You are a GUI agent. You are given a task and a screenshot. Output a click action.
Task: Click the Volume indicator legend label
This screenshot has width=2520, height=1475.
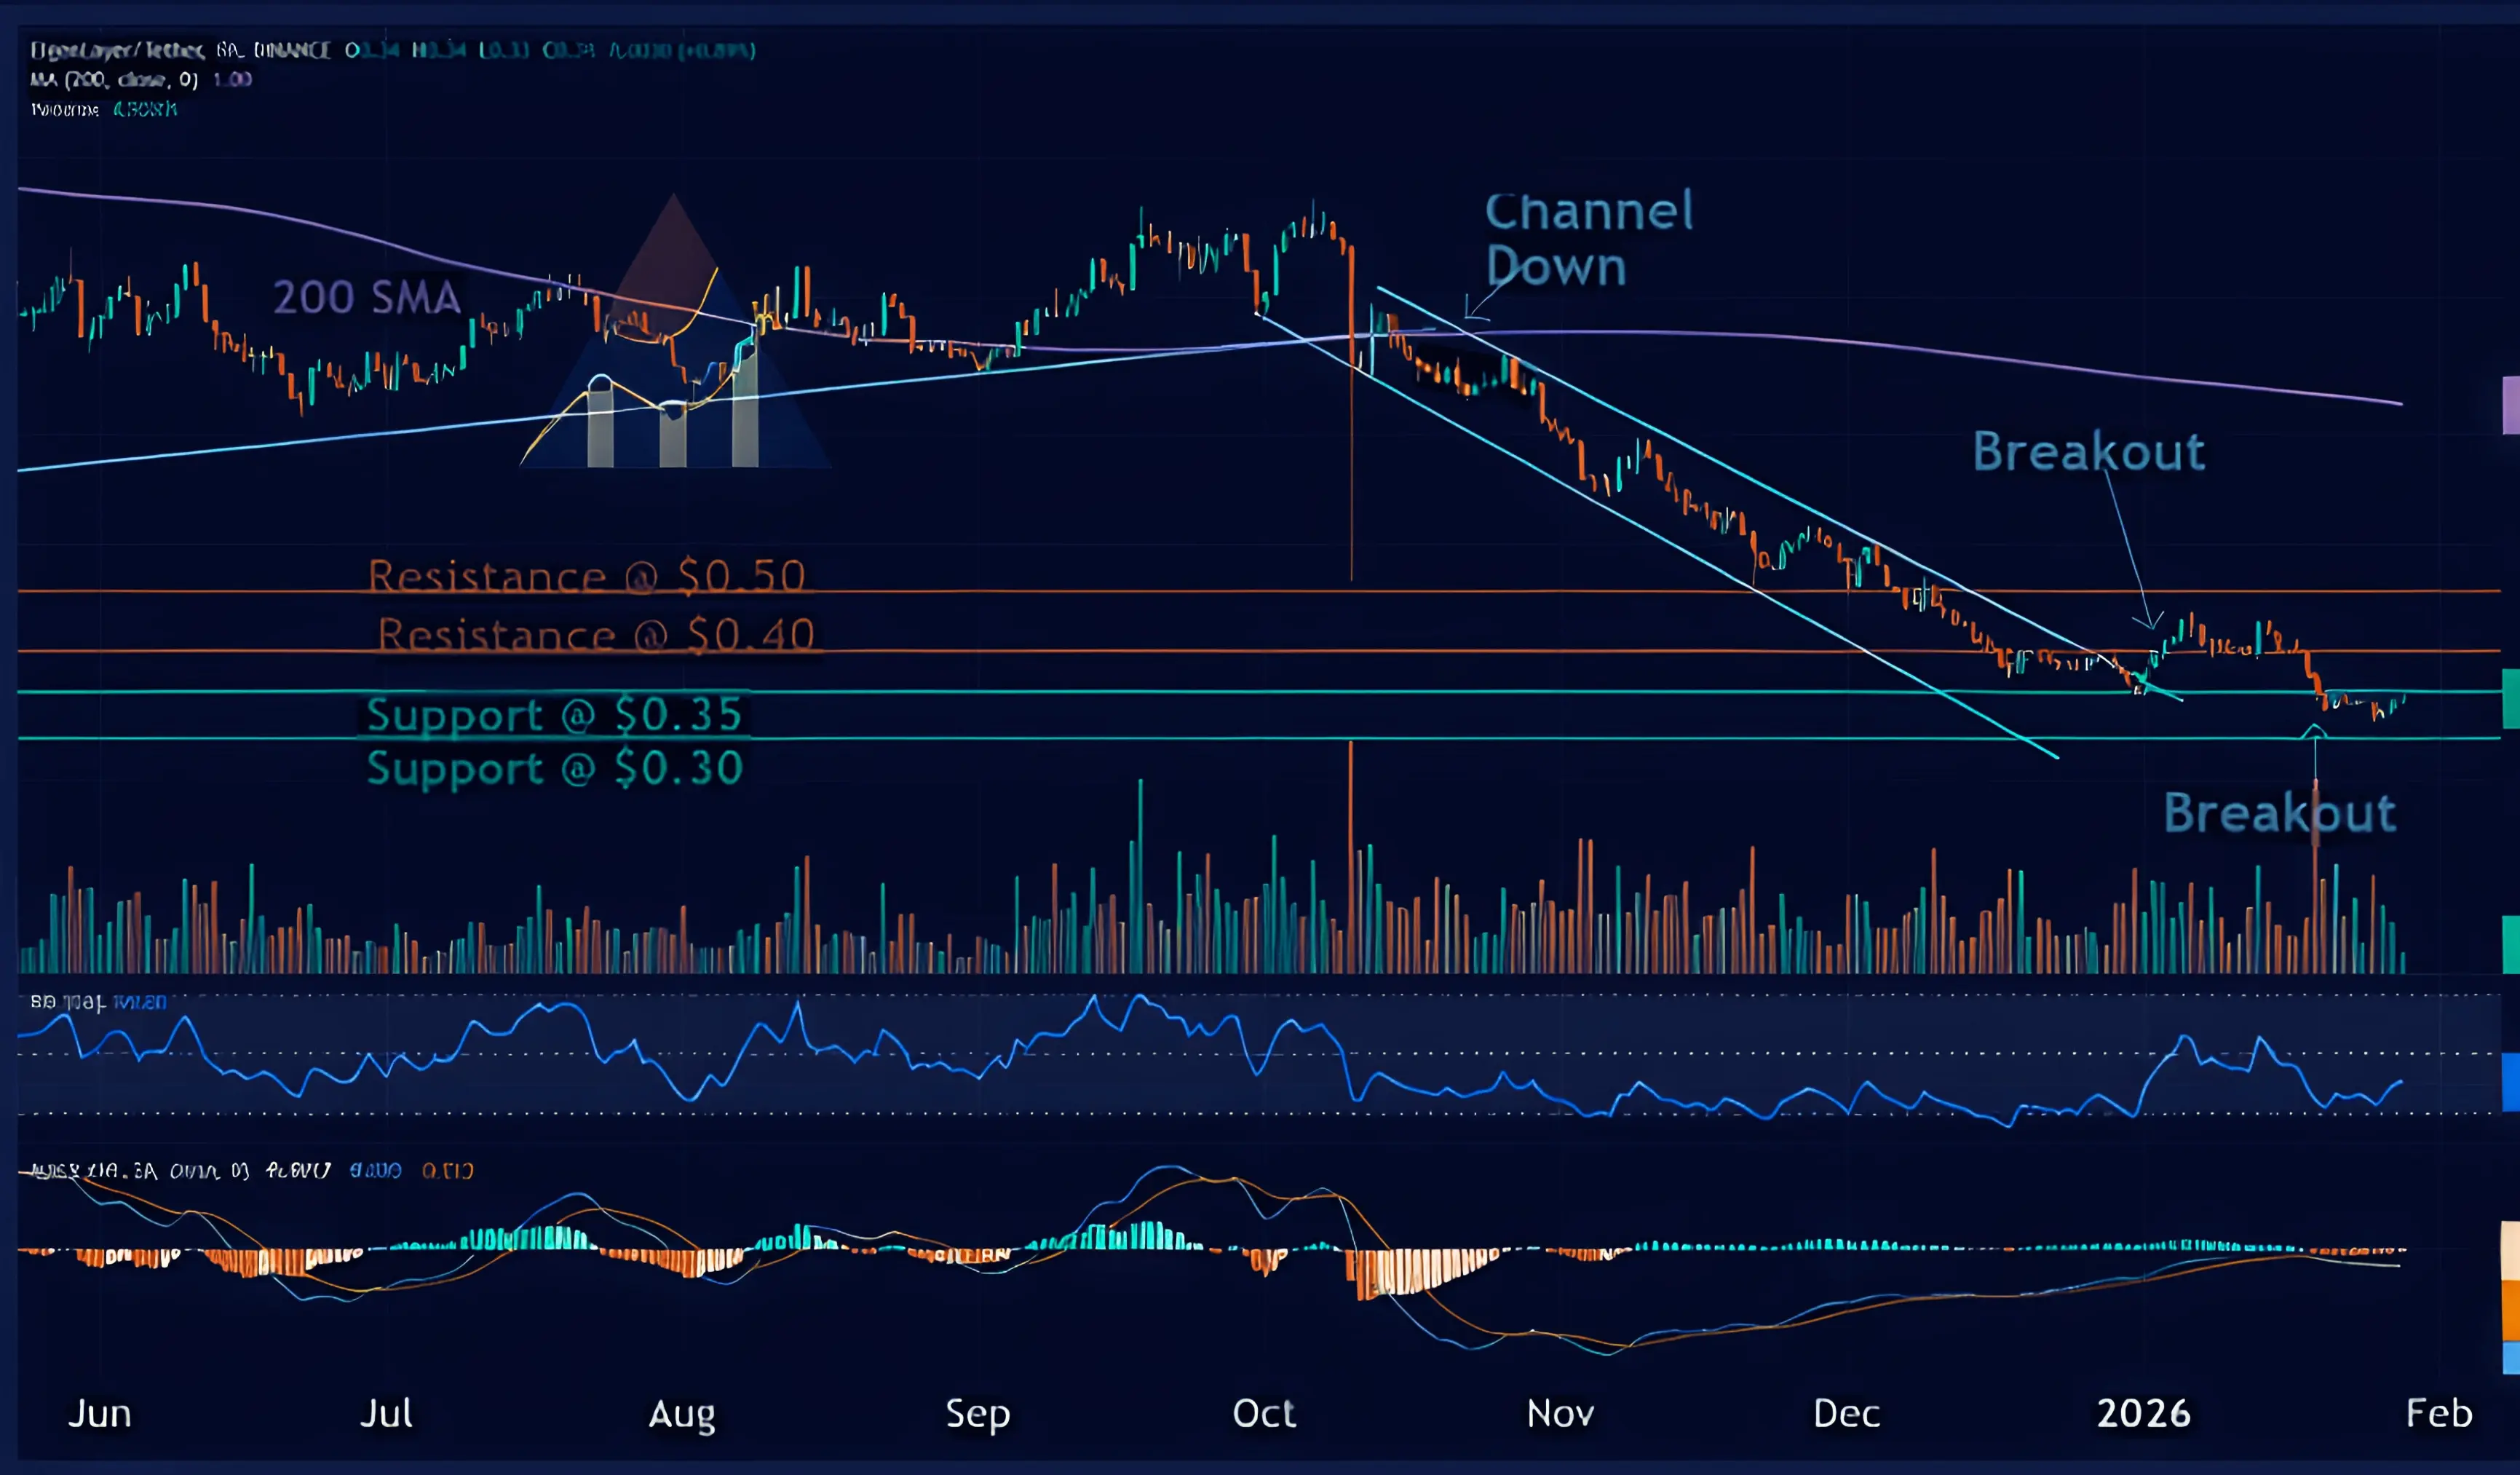tap(65, 110)
